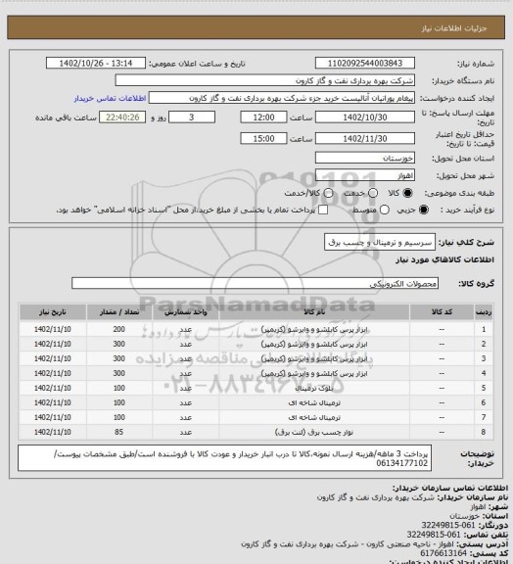
Task: Select row 1 item name ابزار پرس کابلشو
Action: coord(314,329)
